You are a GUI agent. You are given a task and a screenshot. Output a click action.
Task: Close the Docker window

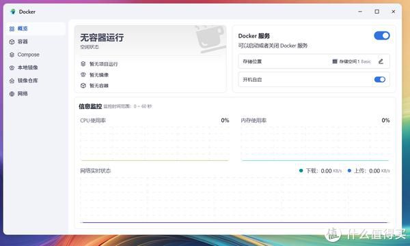pos(394,12)
